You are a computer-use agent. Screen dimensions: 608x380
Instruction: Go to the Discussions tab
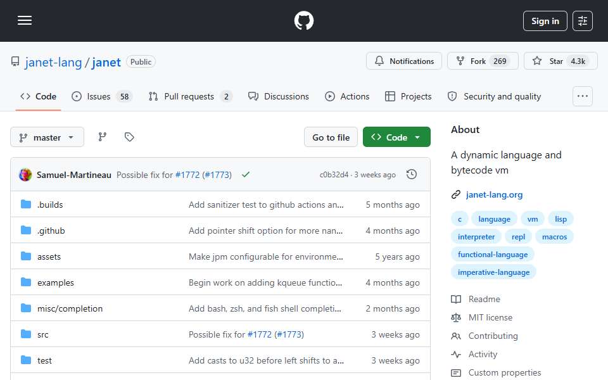point(279,96)
